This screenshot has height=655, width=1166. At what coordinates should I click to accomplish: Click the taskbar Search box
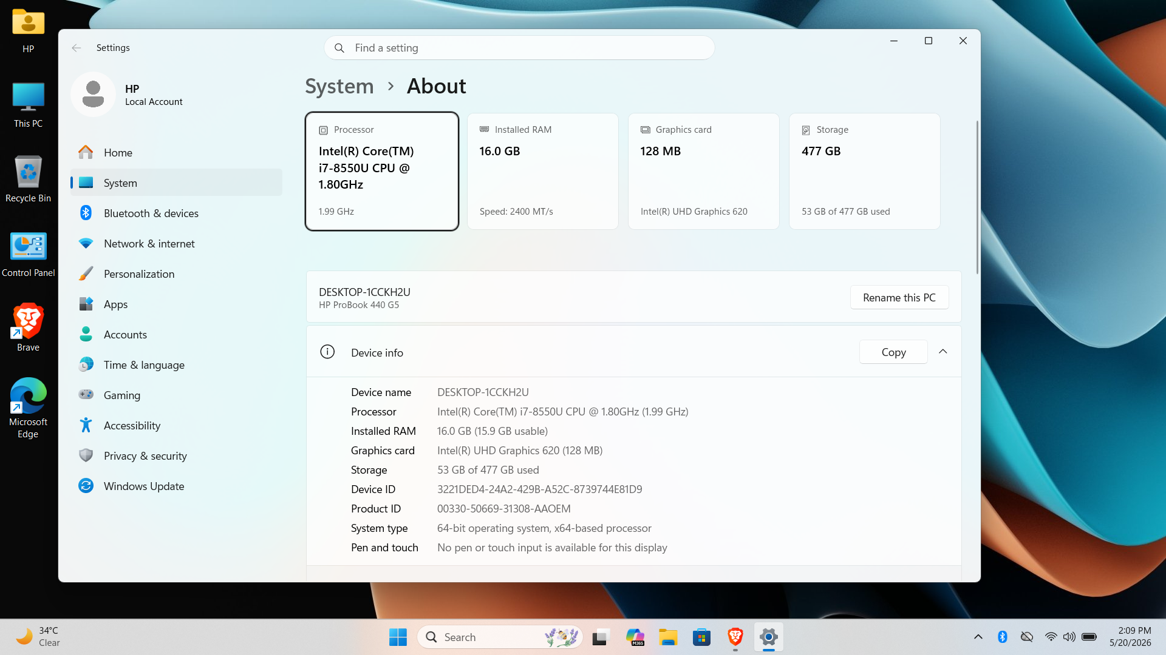[x=500, y=637]
